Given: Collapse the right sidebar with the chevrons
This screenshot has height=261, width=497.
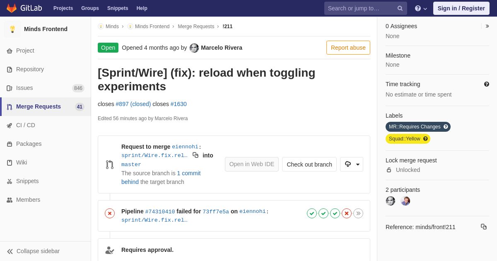Looking at the screenshot, I should 487,26.
